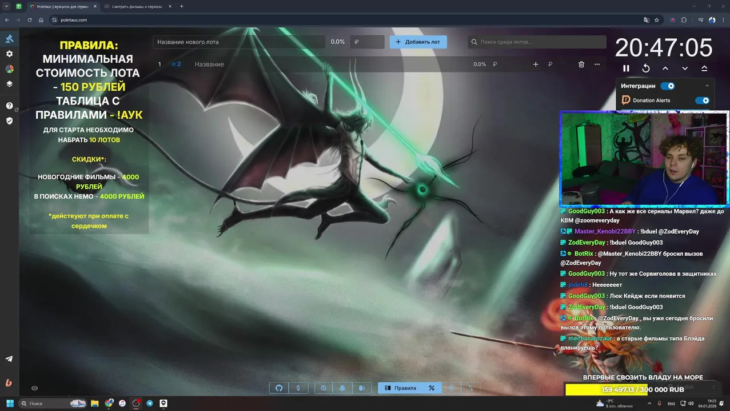Click the split lots icon in bottom toolbar
The image size is (730, 411).
tap(451, 388)
